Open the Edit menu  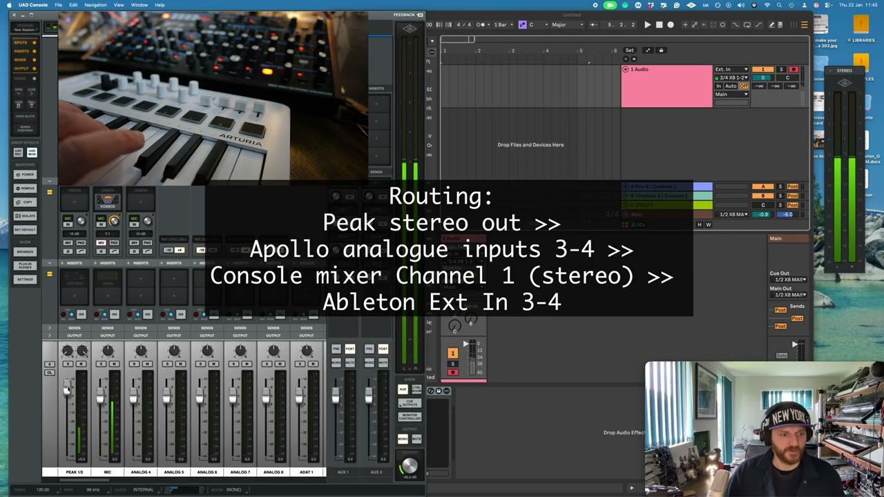(x=73, y=5)
